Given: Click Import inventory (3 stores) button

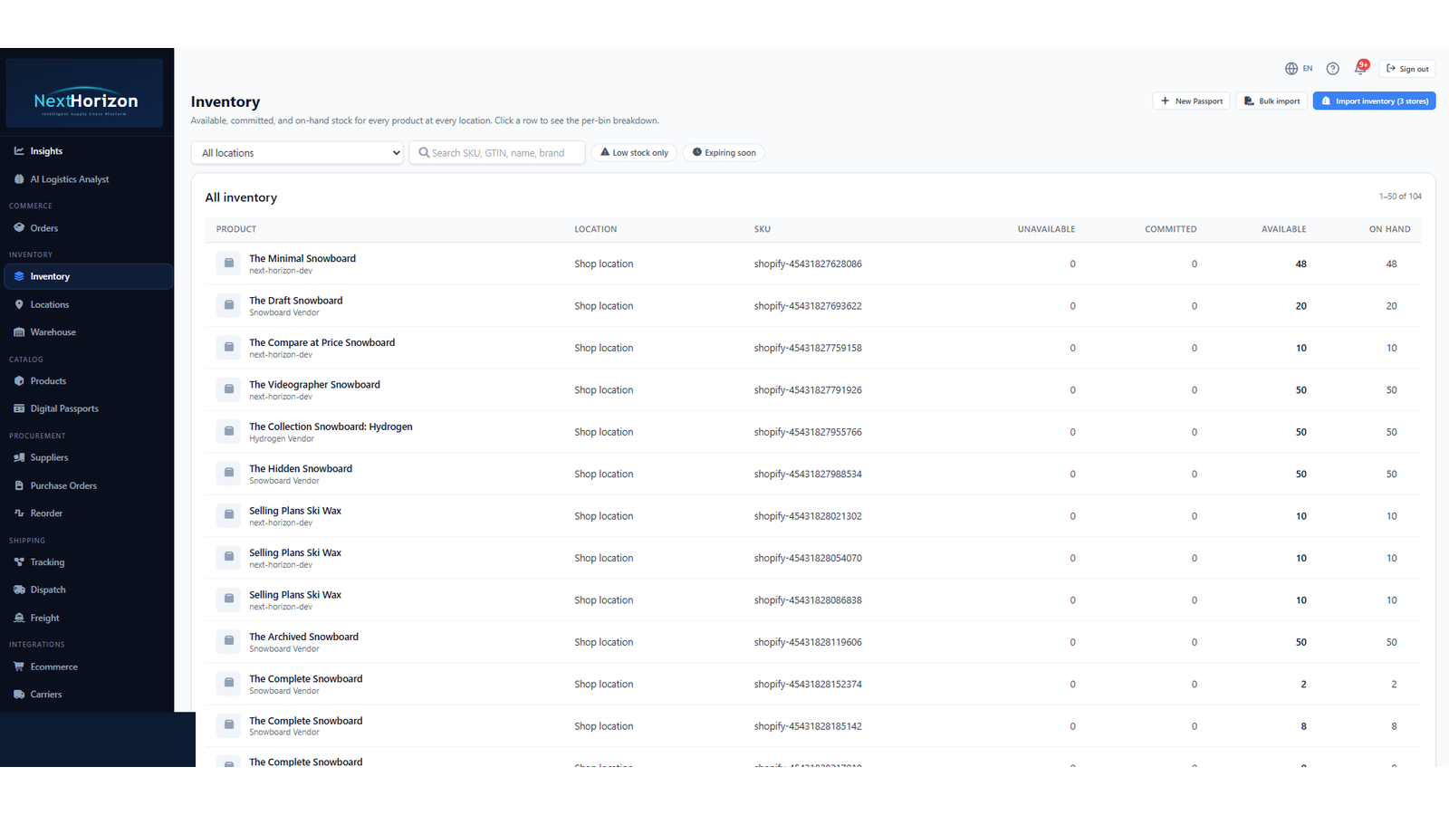Looking at the screenshot, I should [1374, 101].
